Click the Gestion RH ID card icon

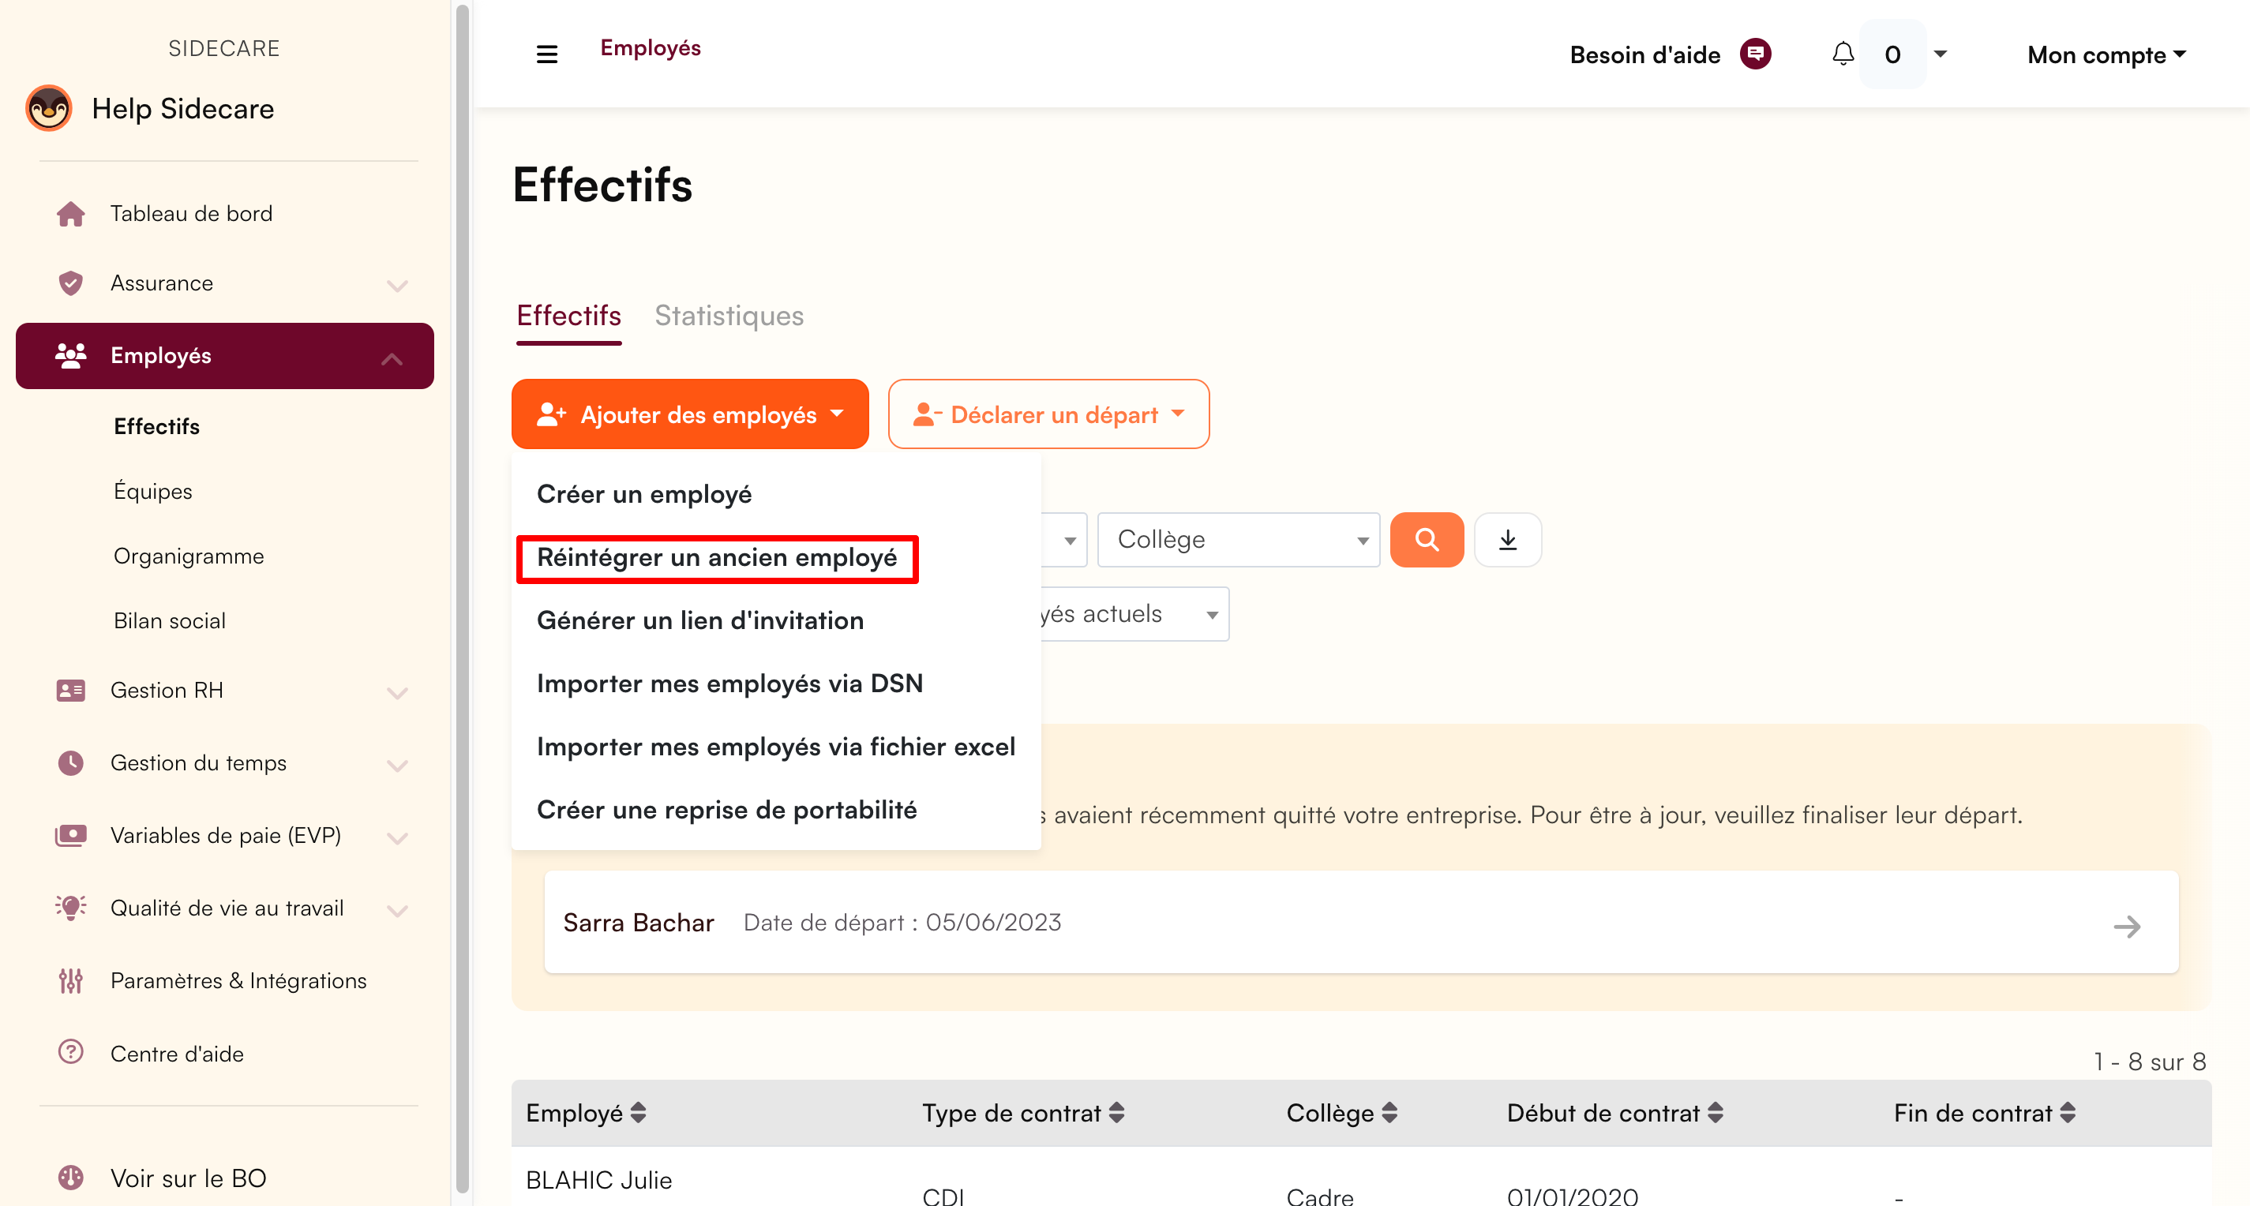[x=71, y=690]
